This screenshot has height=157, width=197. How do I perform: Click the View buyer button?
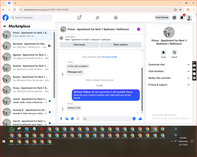click(79, 45)
